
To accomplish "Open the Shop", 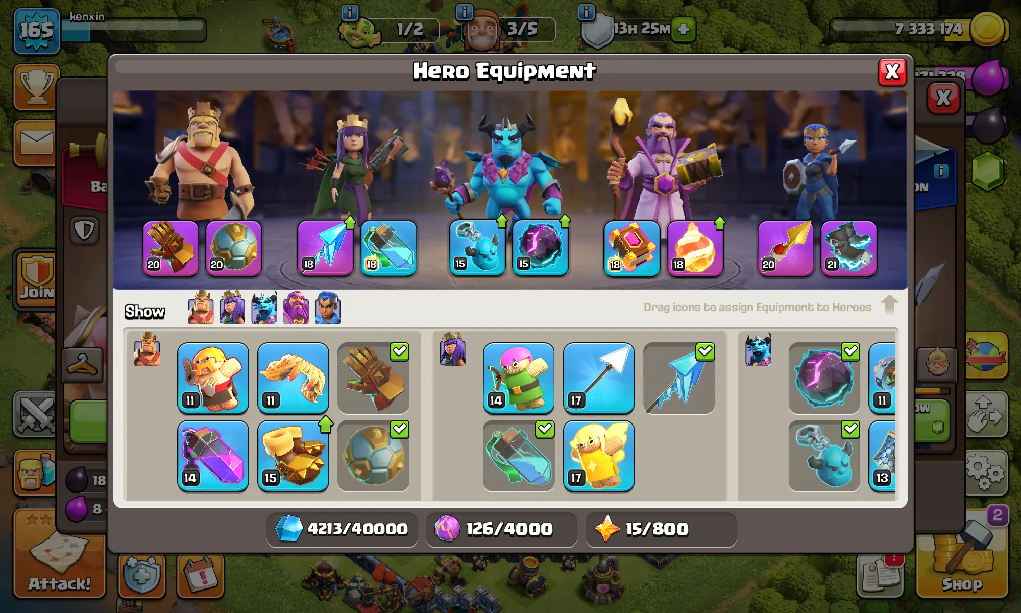I will click(x=962, y=562).
